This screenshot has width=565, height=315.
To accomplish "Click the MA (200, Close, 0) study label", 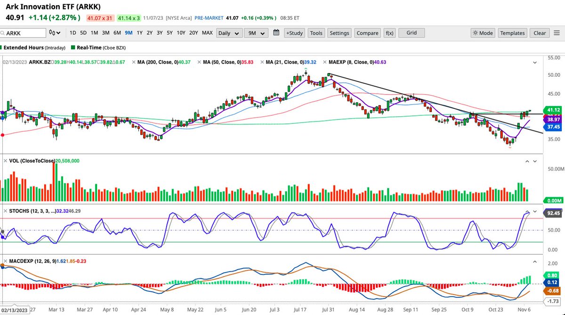I will click(158, 62).
